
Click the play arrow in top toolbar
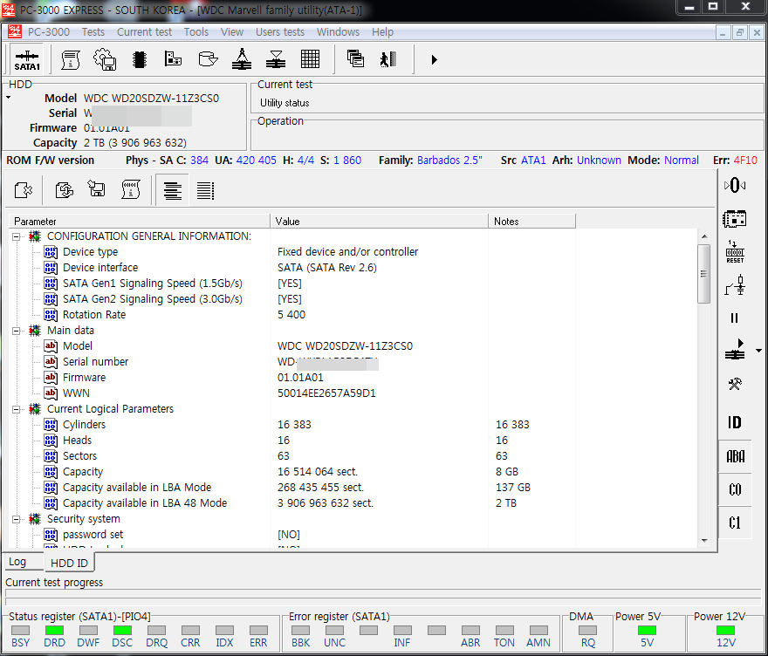click(434, 59)
